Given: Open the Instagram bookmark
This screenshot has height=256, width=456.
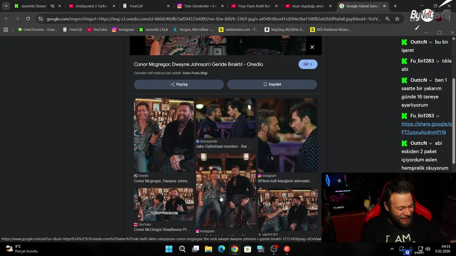Looking at the screenshot, I should 123,30.
